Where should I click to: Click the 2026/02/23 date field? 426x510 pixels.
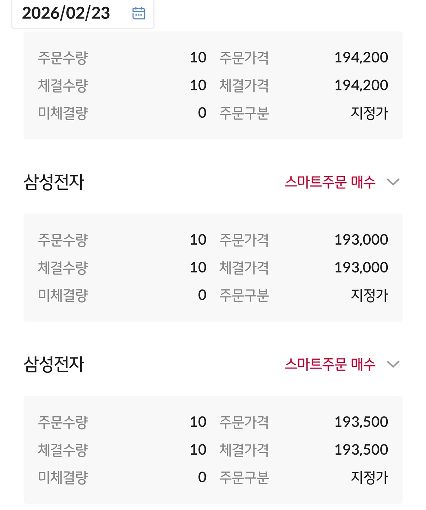[x=66, y=13]
